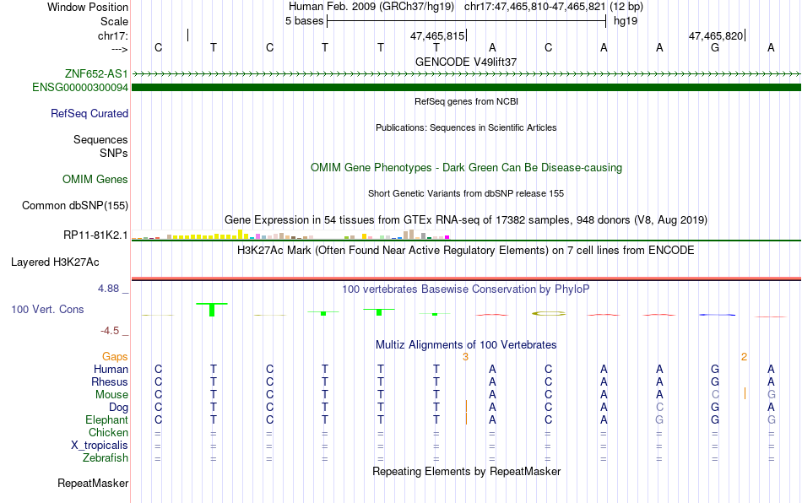Open the ENSG00000300094 transcript label
802x503 pixels.
(80, 88)
